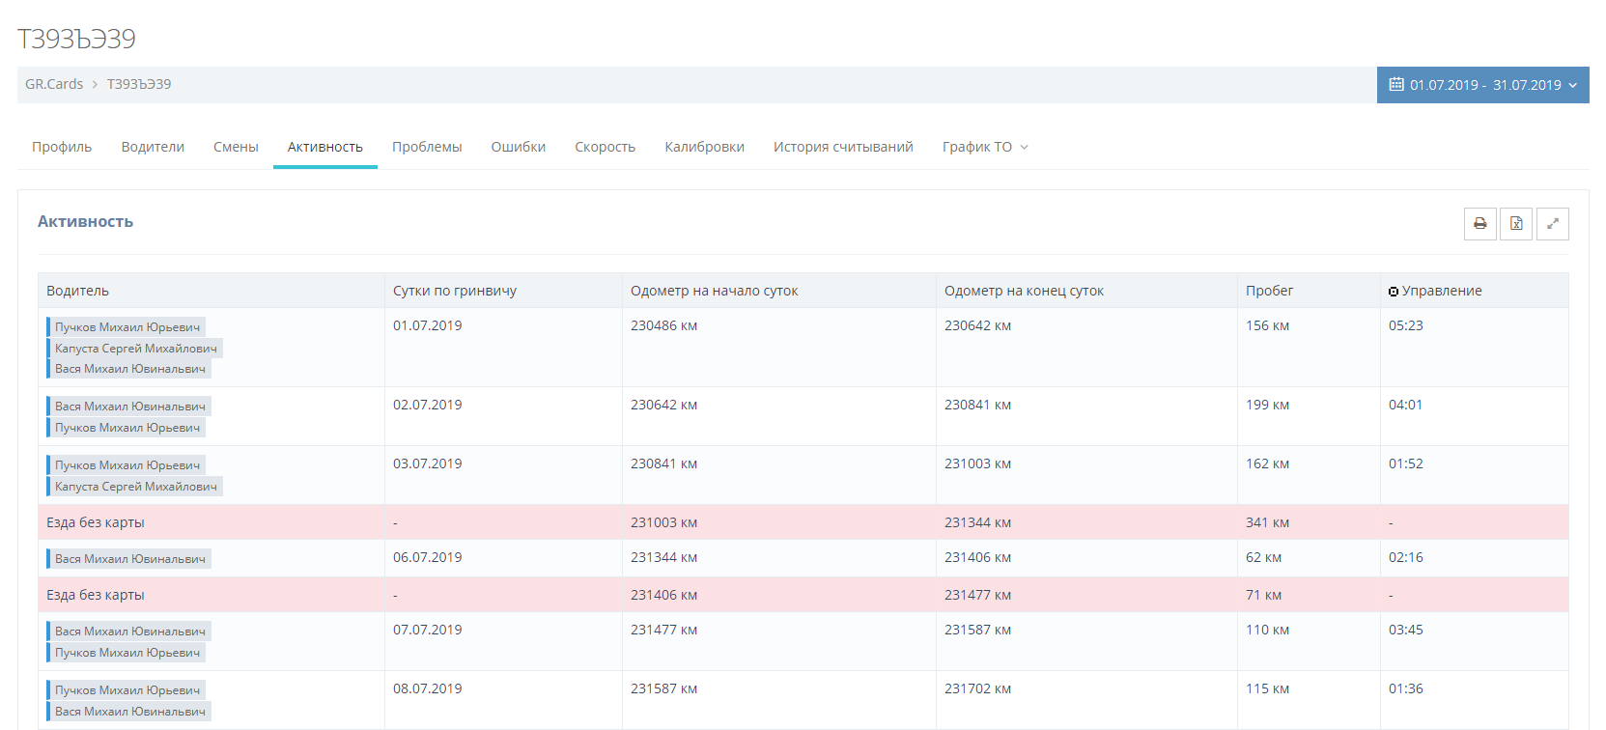Click the steering wheel icon by Управление
Viewport: 1606px width, 730px height.
pyautogui.click(x=1393, y=292)
